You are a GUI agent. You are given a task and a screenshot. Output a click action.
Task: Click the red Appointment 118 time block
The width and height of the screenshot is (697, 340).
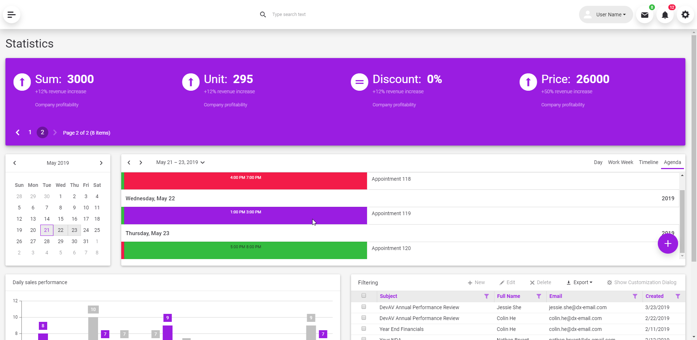pos(245,181)
